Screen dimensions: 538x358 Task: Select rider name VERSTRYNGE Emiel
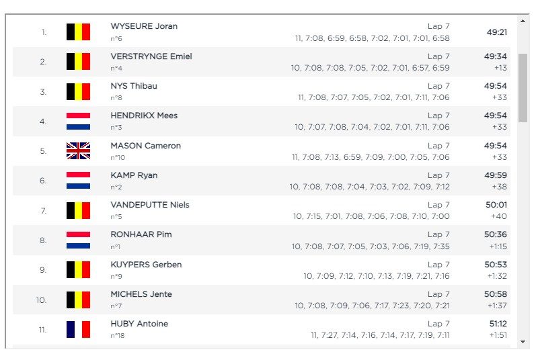tap(151, 56)
